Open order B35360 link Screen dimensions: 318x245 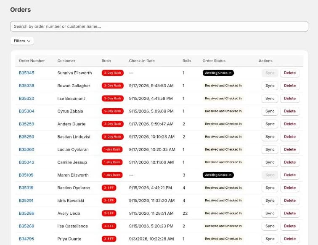pos(26,149)
